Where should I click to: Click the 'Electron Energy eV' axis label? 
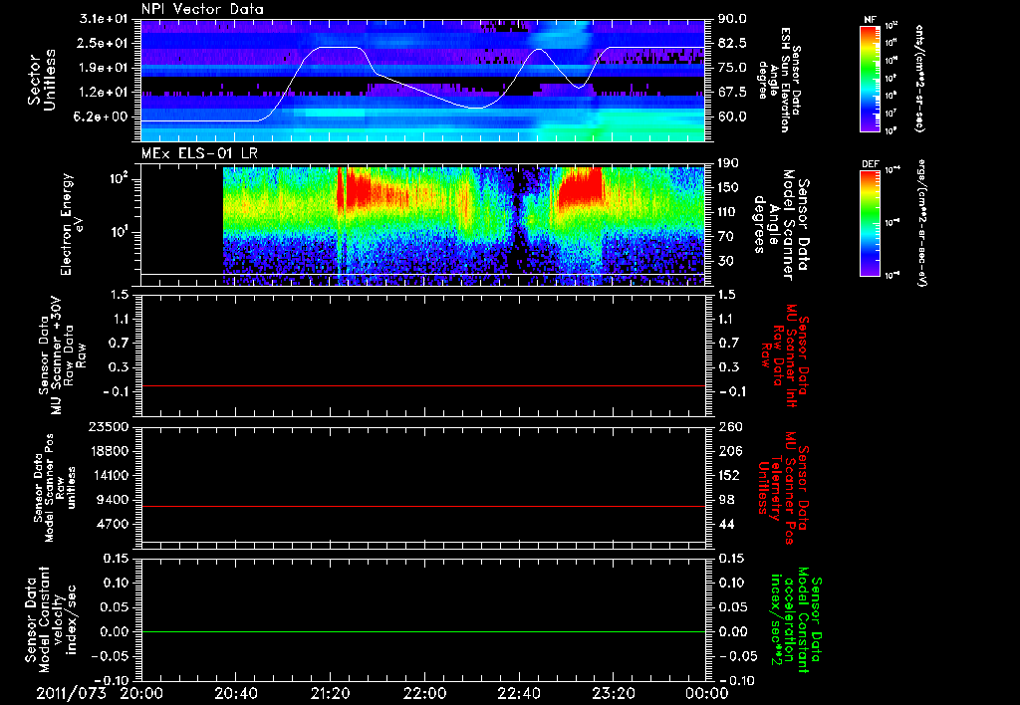coord(72,224)
